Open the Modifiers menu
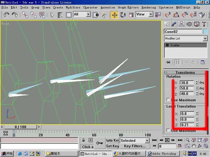Screen dimensions: 210x157 tap(73, 7)
